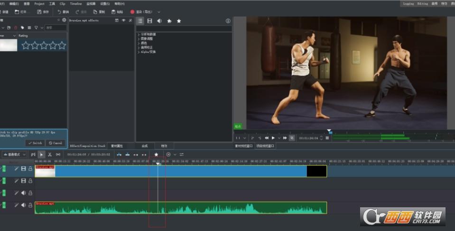
Task: Click the Rating column header
Action: (23, 36)
